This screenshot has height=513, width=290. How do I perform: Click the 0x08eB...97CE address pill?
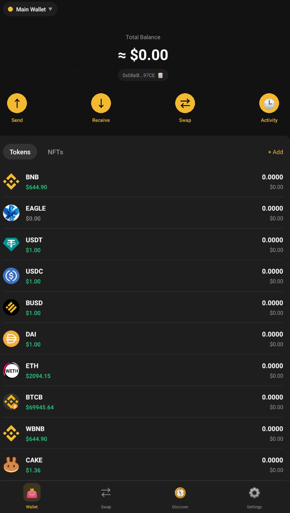point(139,75)
